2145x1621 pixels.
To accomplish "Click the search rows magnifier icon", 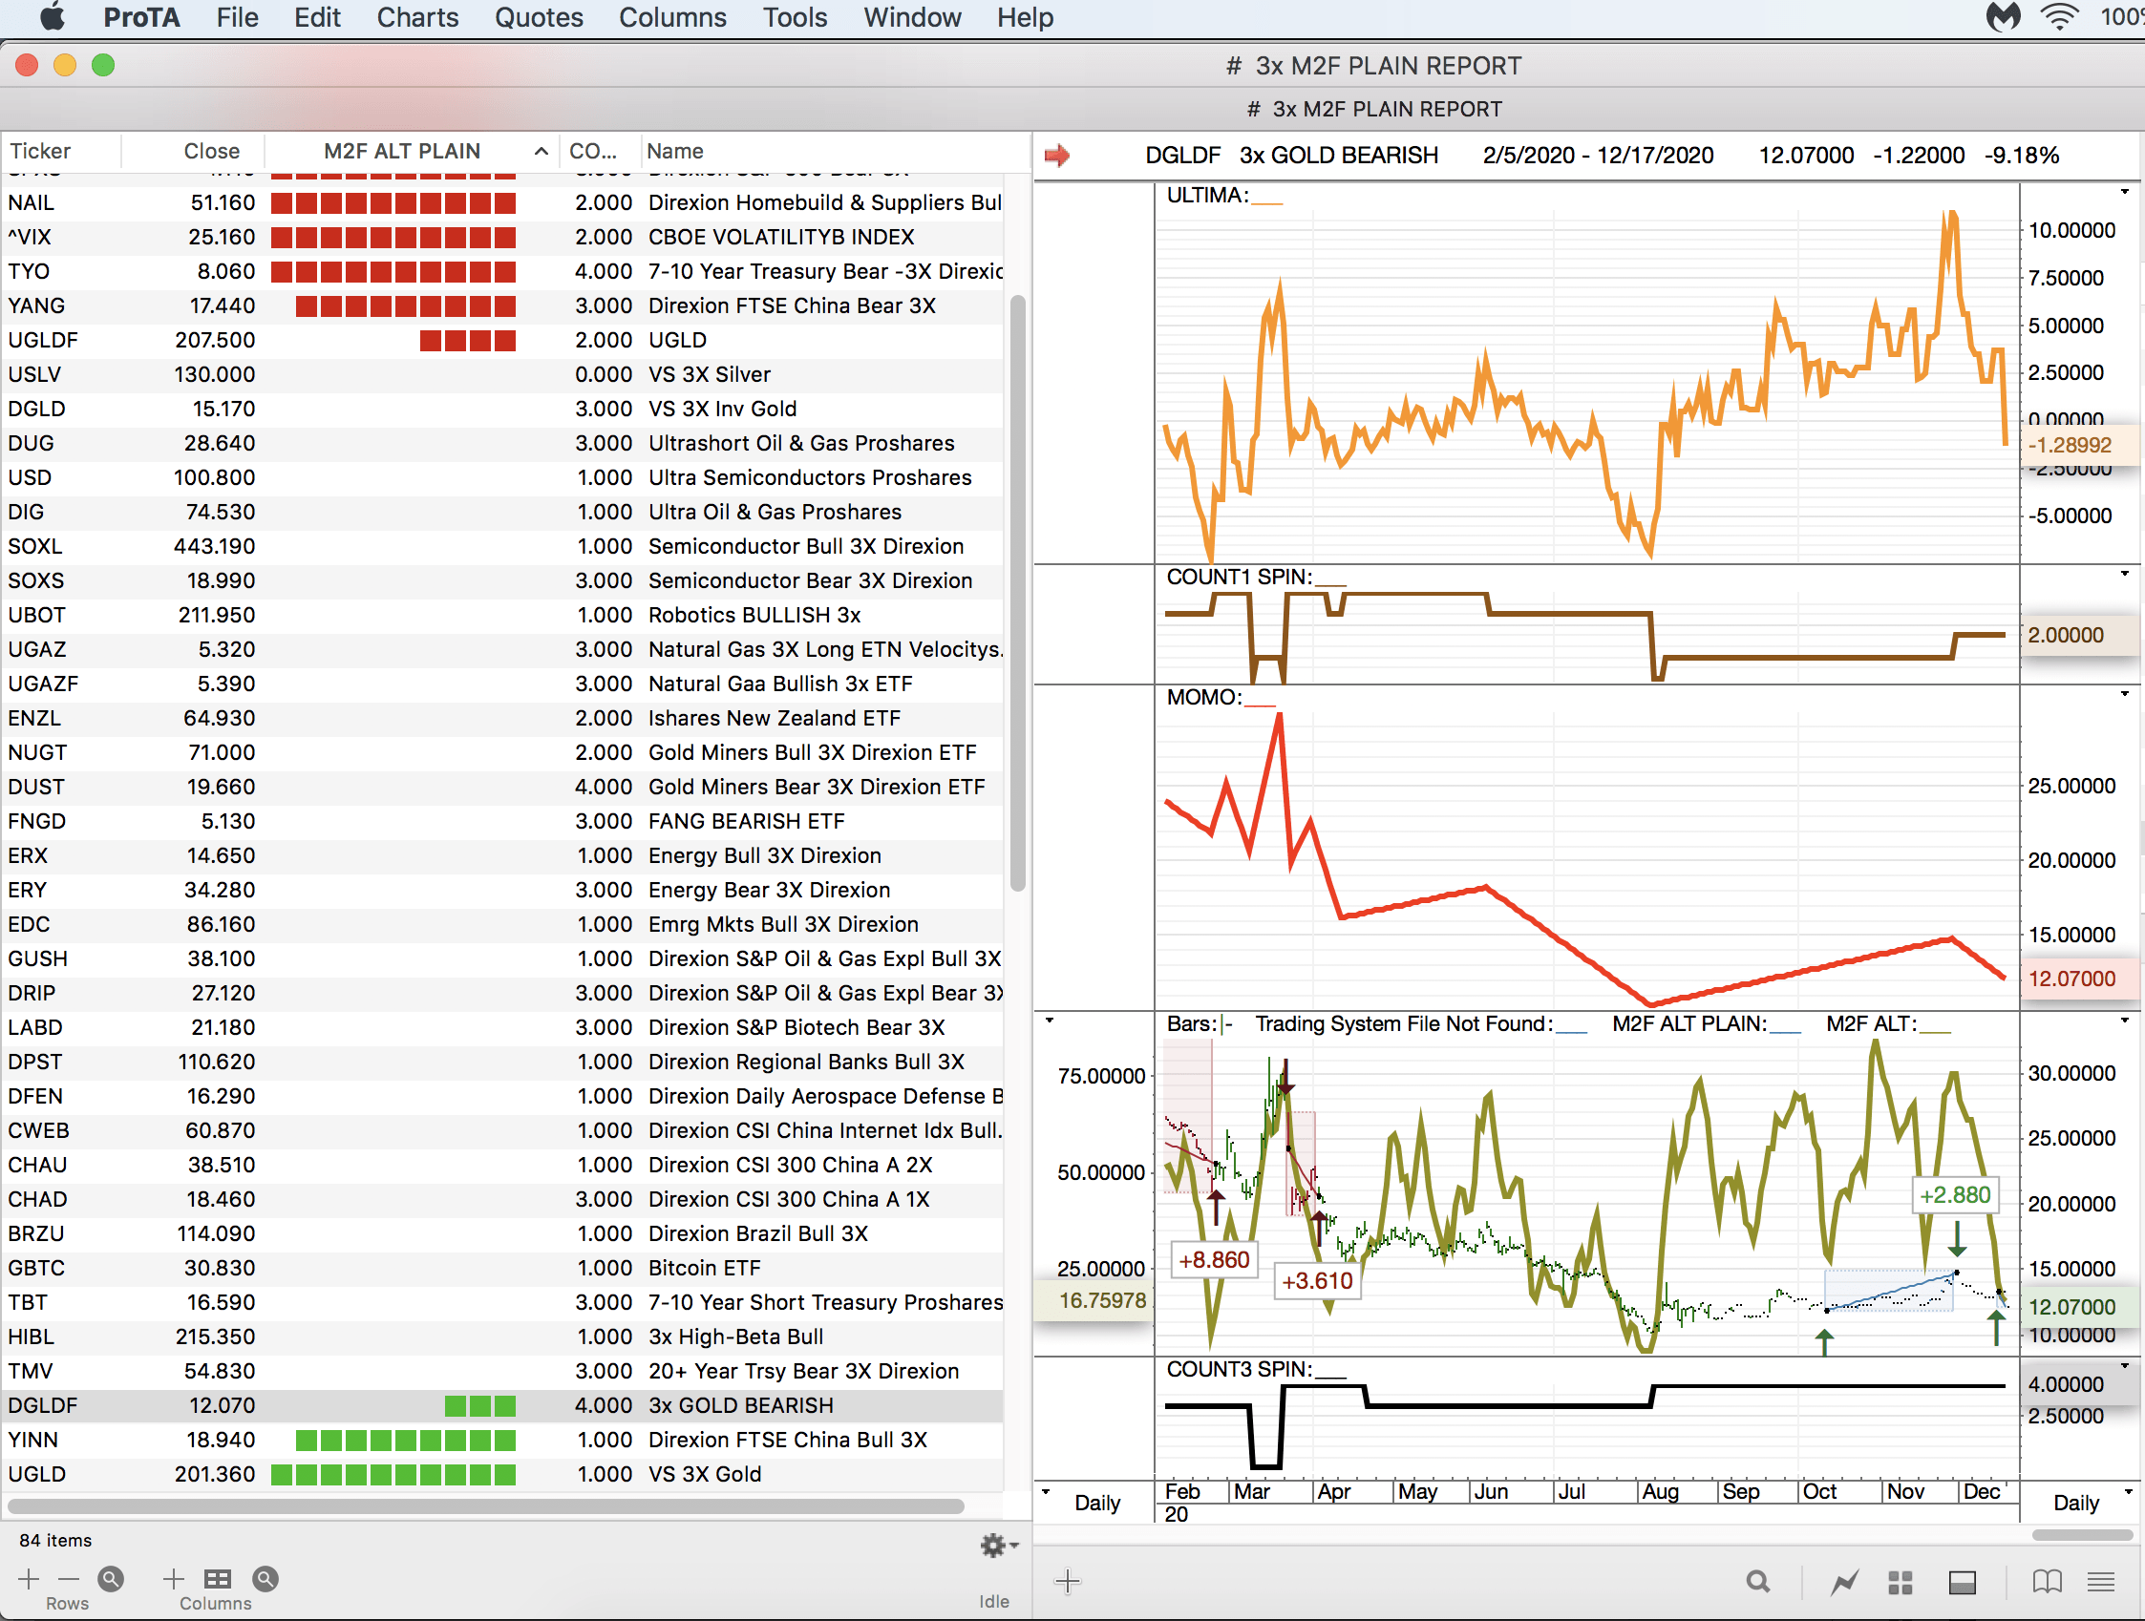I will point(112,1579).
